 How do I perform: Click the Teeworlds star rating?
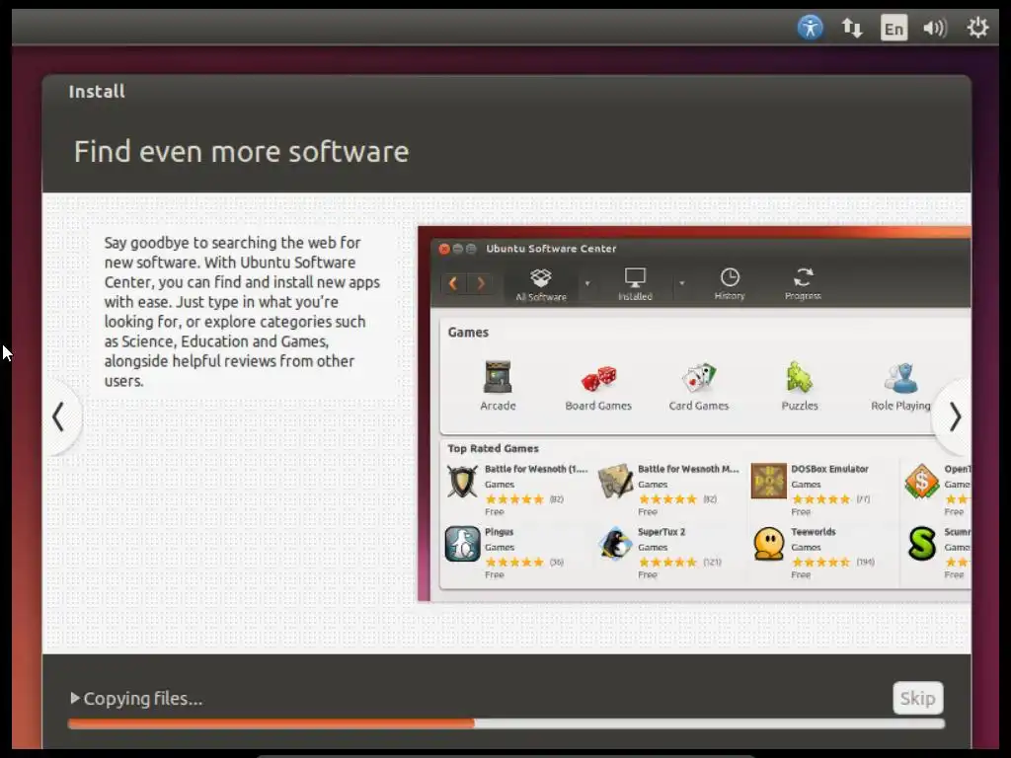coord(820,562)
